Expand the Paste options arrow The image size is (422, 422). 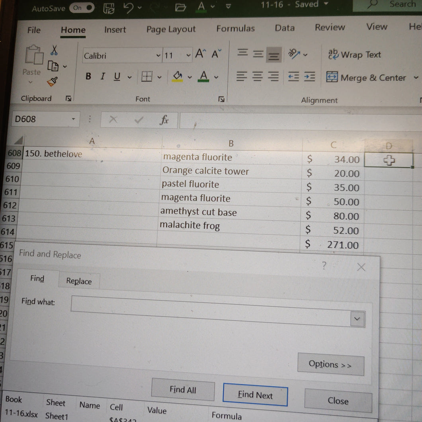[x=30, y=82]
